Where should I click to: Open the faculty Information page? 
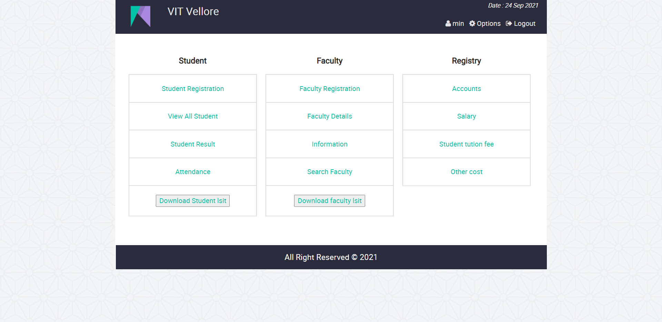(x=329, y=144)
